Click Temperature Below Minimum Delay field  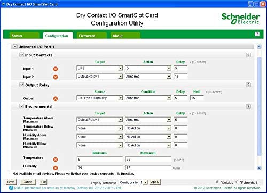pyautogui.click(x=180, y=128)
